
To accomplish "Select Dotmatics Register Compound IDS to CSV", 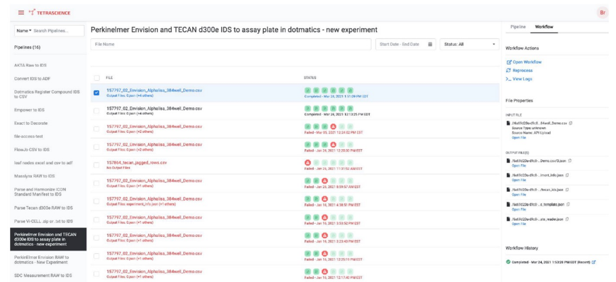I will point(47,94).
